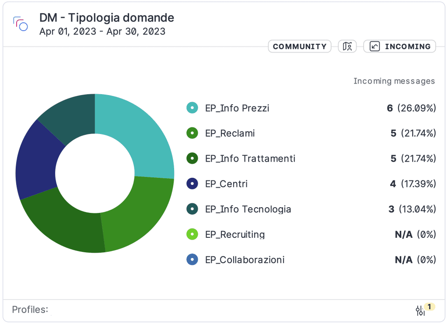The height and width of the screenshot is (325, 448).
Task: Click the DM - Tipologia domande title
Action: click(107, 18)
